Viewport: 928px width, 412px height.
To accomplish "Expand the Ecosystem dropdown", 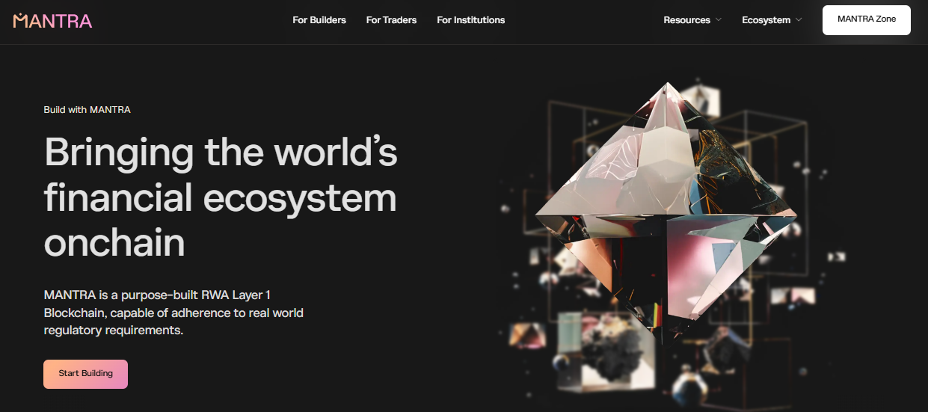I will click(x=772, y=20).
